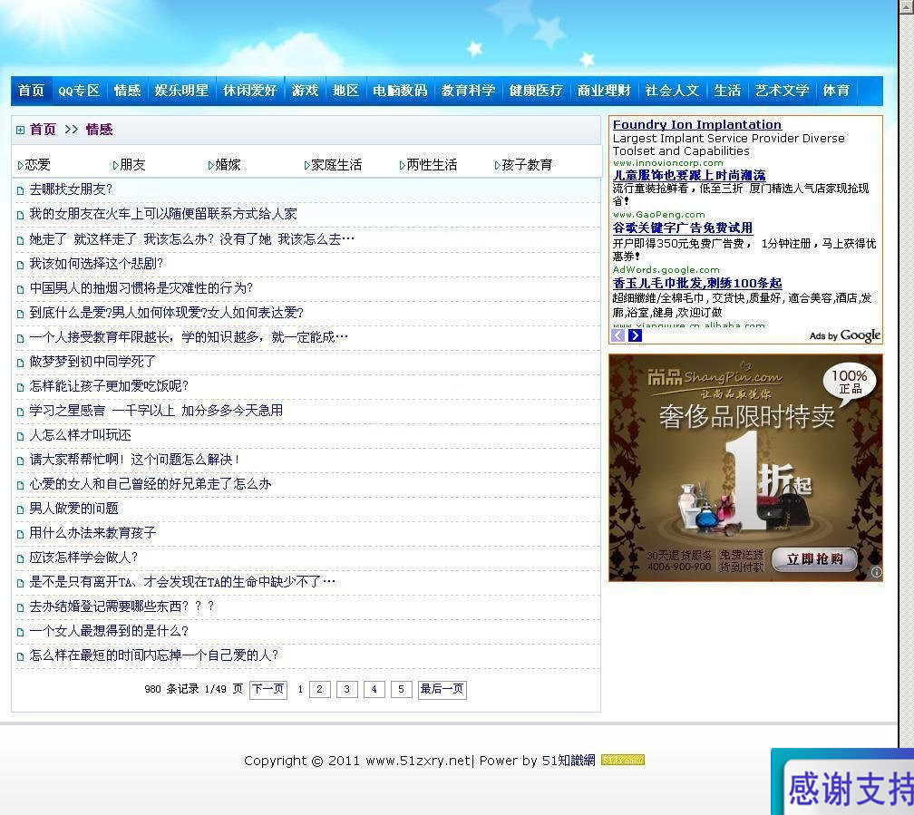This screenshot has height=815, width=914.
Task: Open the 恋爱 subcategory
Action: coord(37,165)
